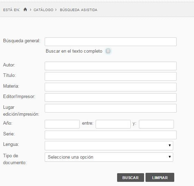194x186 pixels.
Task: Click the single Año input box
Action: 62,124
